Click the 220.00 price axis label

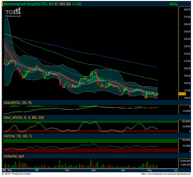tap(187, 54)
